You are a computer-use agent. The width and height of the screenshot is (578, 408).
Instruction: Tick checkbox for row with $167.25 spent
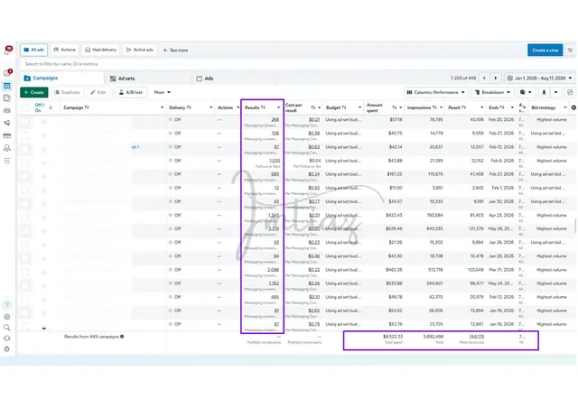click(25, 176)
